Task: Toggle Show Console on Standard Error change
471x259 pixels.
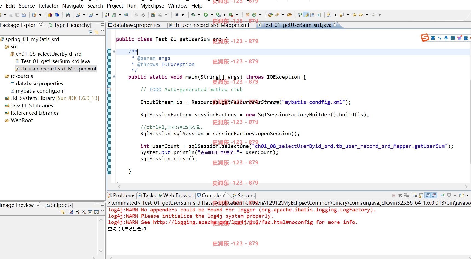Action: coord(434,195)
